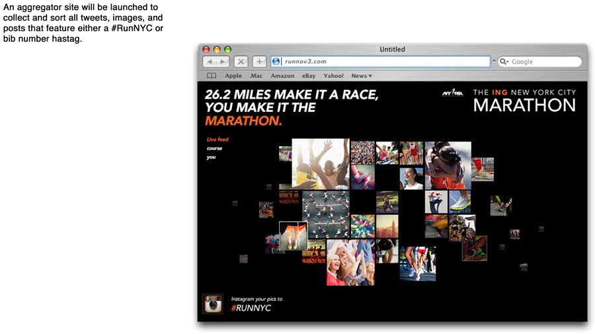Image resolution: width=595 pixels, height=334 pixels.
Task: Click the ING New York City Marathon logo
Action: 524,101
